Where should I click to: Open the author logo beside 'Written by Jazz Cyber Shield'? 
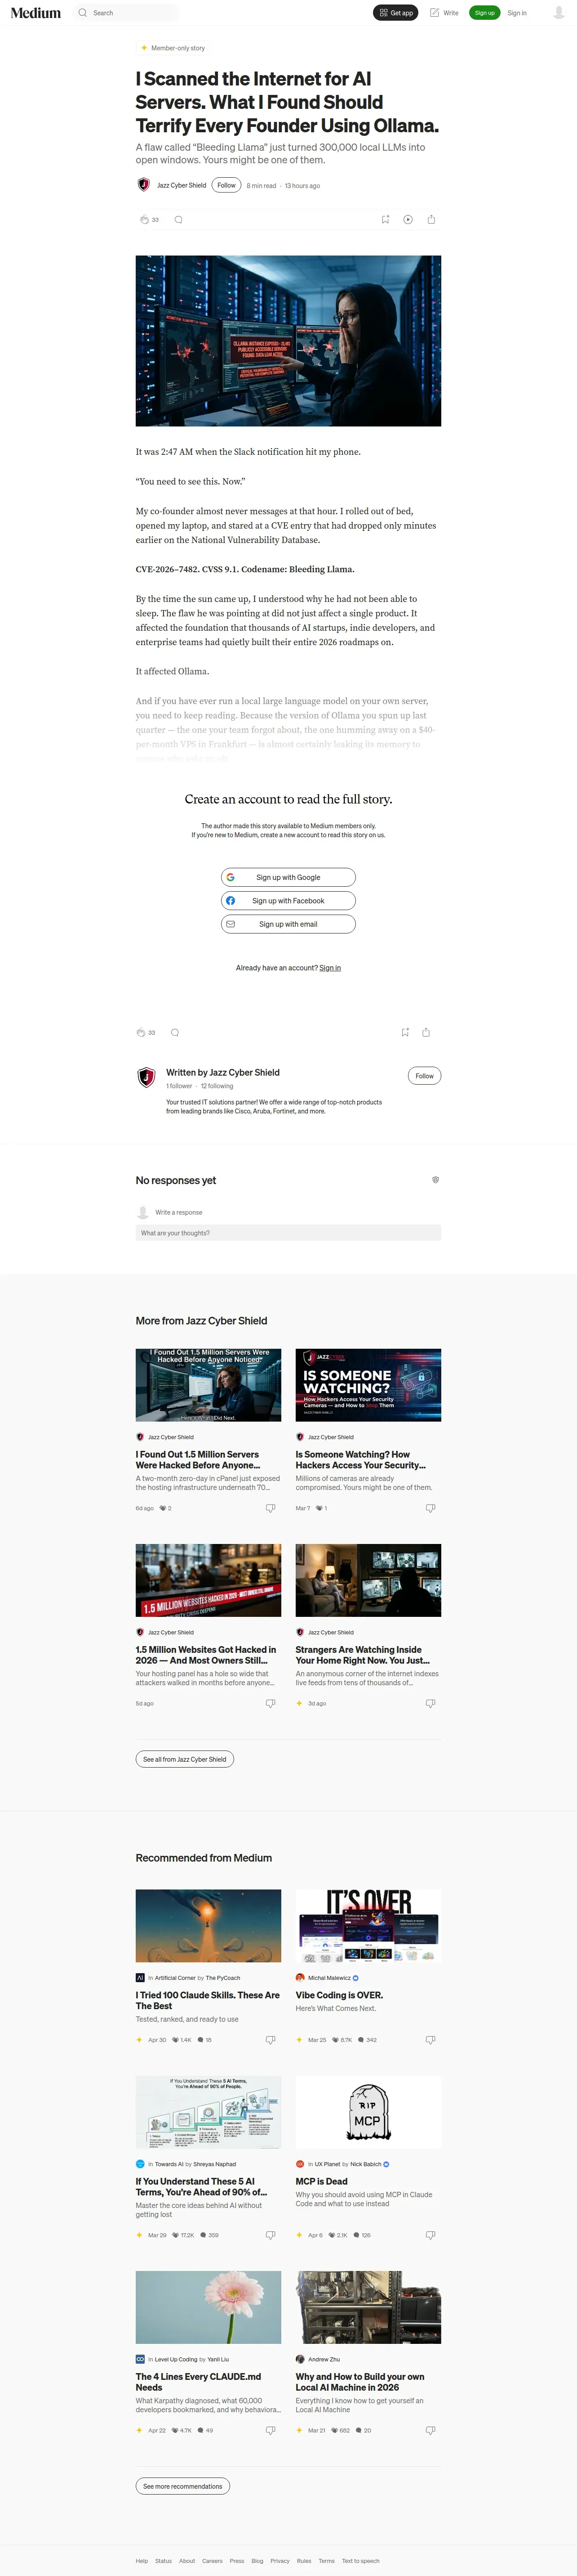(147, 1077)
